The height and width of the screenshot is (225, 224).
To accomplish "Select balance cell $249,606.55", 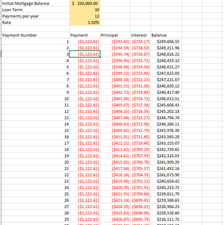I will pyautogui.click(x=166, y=42).
